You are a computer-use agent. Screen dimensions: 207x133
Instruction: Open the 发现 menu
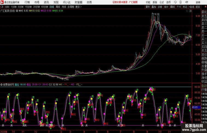tap(56, 2)
